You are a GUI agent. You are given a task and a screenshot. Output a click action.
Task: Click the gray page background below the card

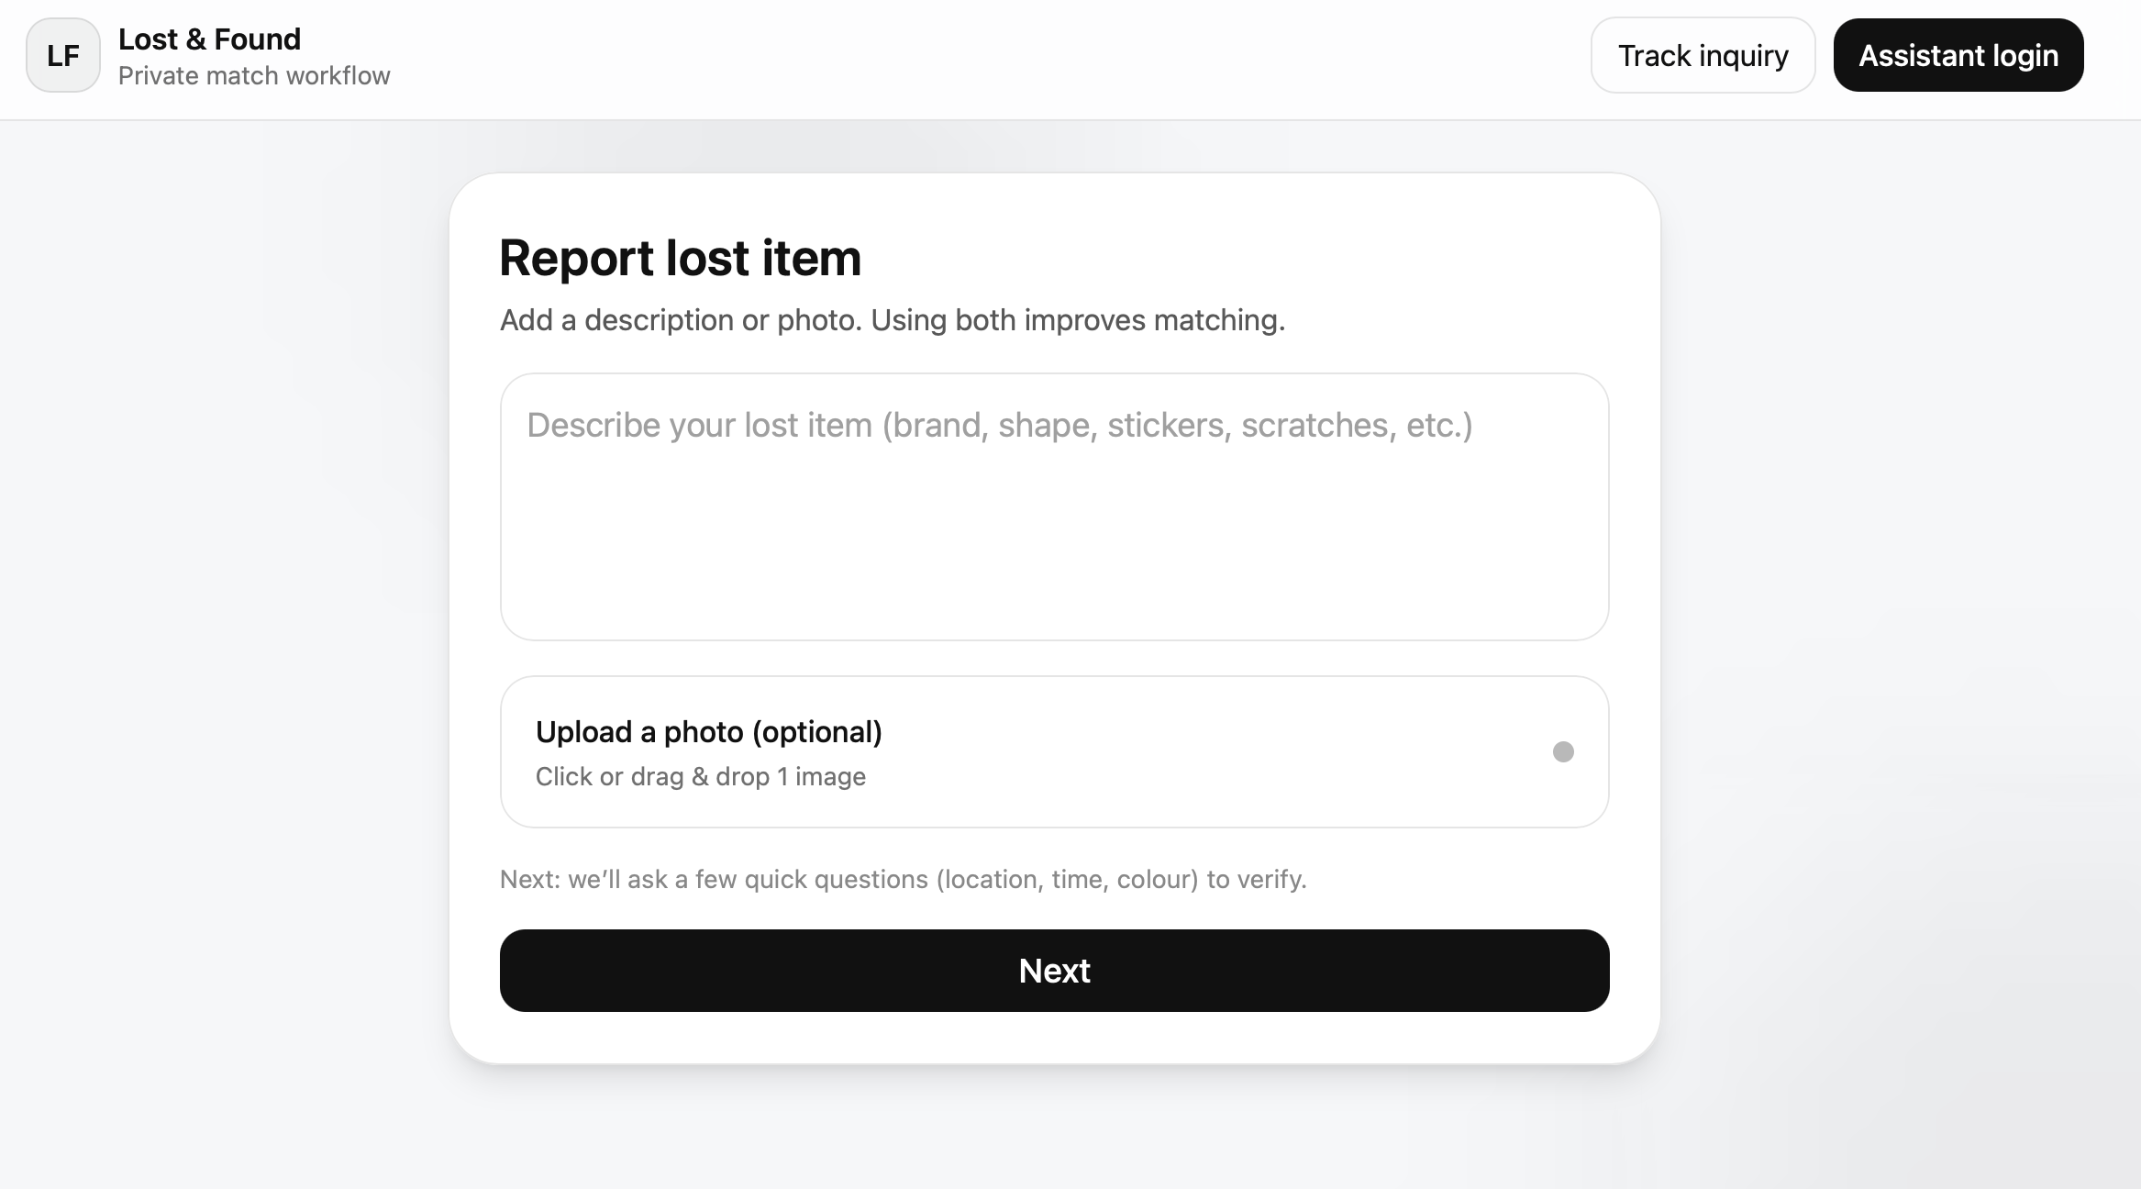[1054, 1130]
